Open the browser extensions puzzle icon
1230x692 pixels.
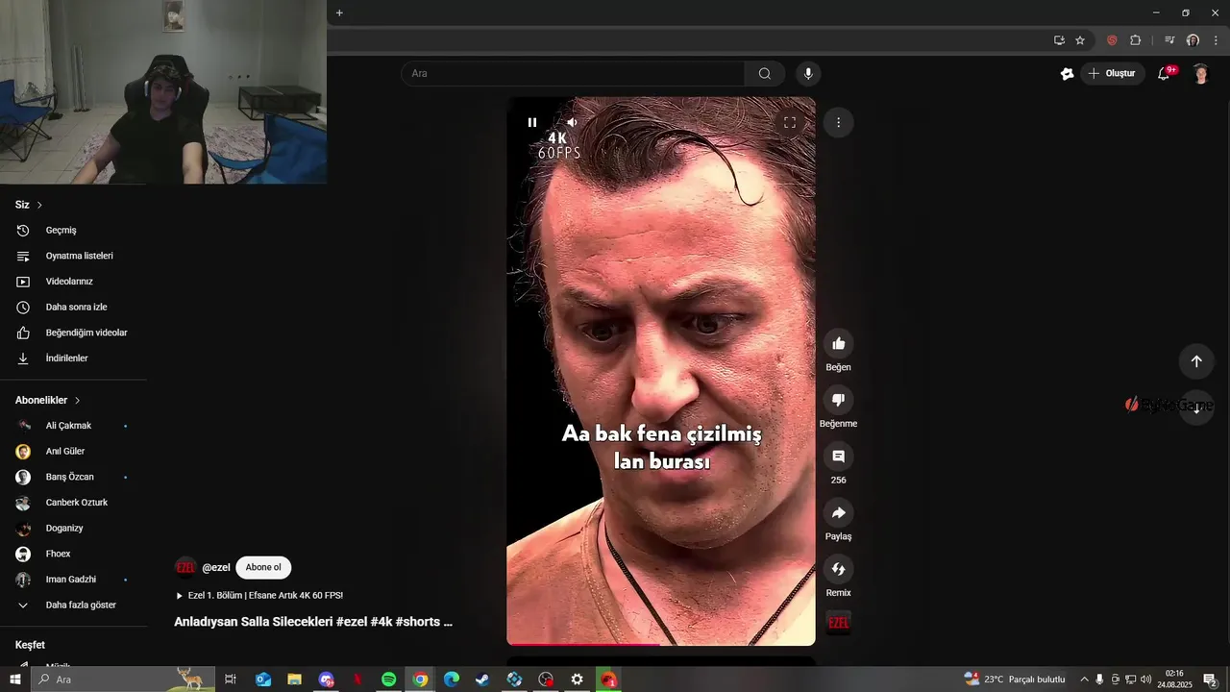[1135, 40]
